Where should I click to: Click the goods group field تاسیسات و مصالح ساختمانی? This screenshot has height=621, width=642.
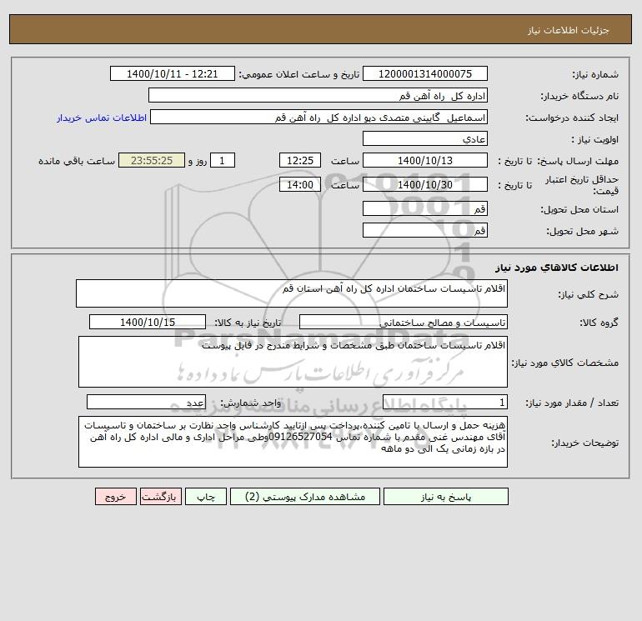404,322
